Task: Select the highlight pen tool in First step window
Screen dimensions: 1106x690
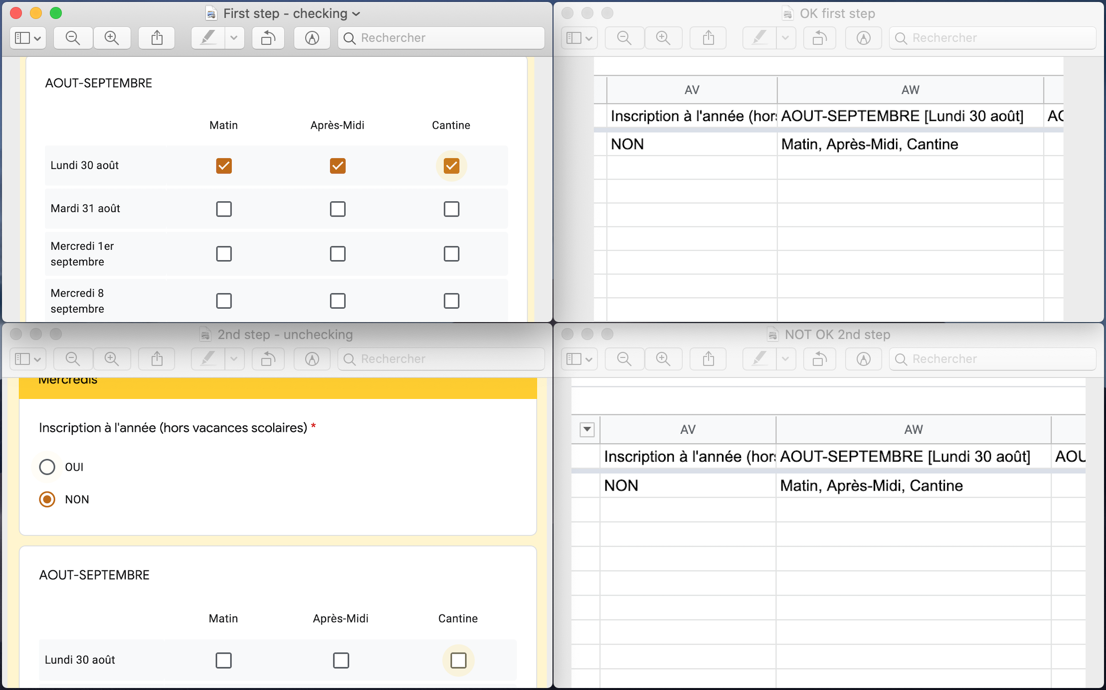Action: click(x=208, y=38)
